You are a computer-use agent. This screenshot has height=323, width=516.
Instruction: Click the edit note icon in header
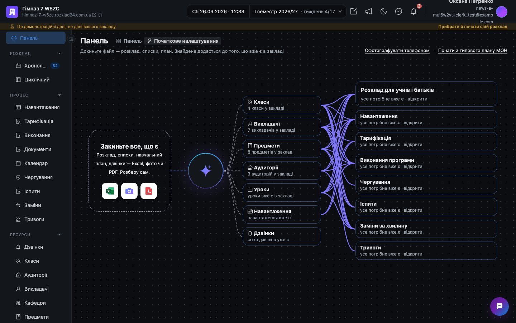point(353,11)
